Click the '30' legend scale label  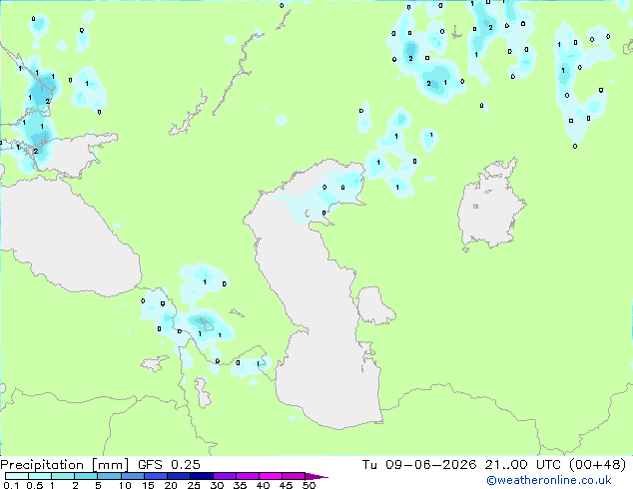click(217, 485)
